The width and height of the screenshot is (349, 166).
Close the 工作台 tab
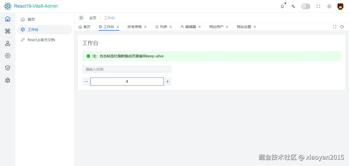(118, 27)
